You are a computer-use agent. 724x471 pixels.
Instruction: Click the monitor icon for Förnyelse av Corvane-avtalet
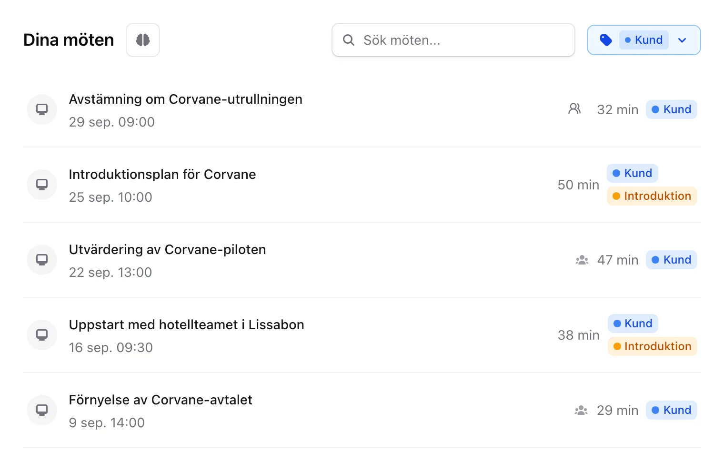coord(42,410)
